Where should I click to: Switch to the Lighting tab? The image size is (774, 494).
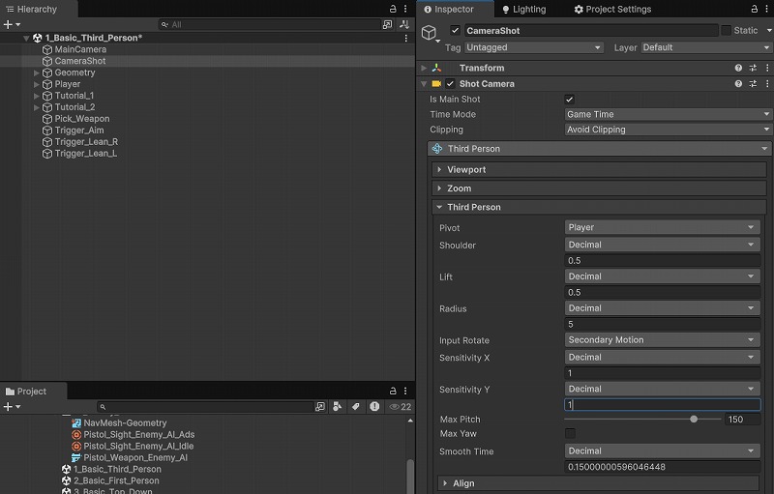point(523,9)
